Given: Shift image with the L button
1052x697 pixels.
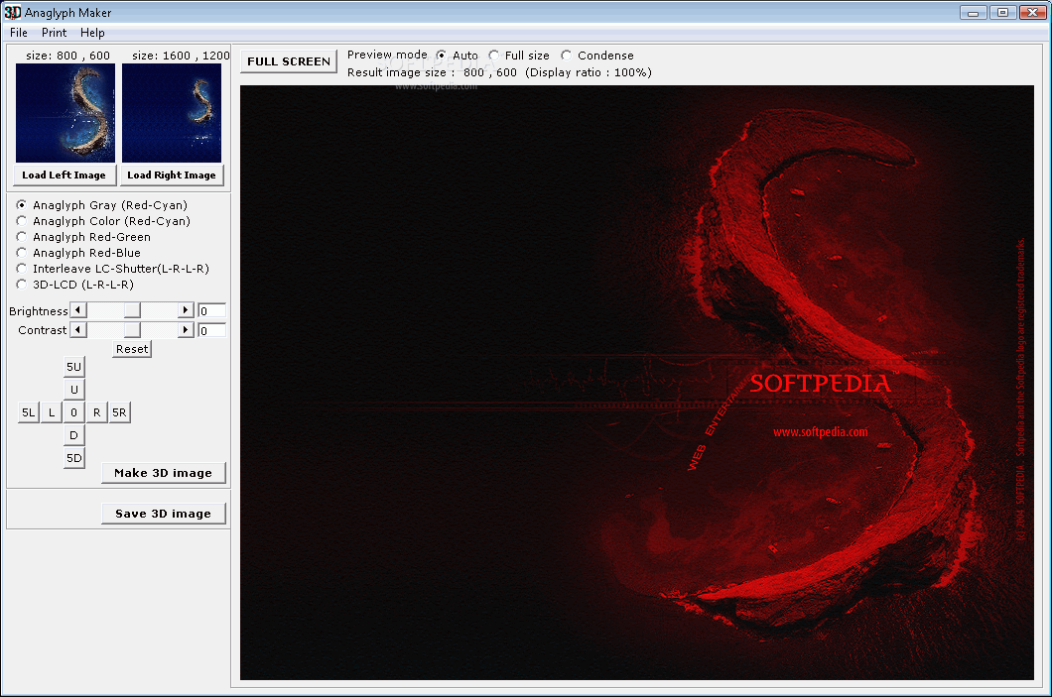Looking at the screenshot, I should (51, 412).
